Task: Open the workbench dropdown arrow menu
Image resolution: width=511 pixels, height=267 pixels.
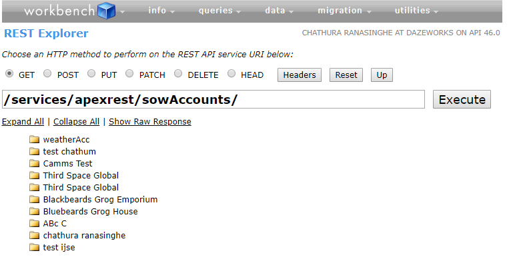Action: point(122,12)
